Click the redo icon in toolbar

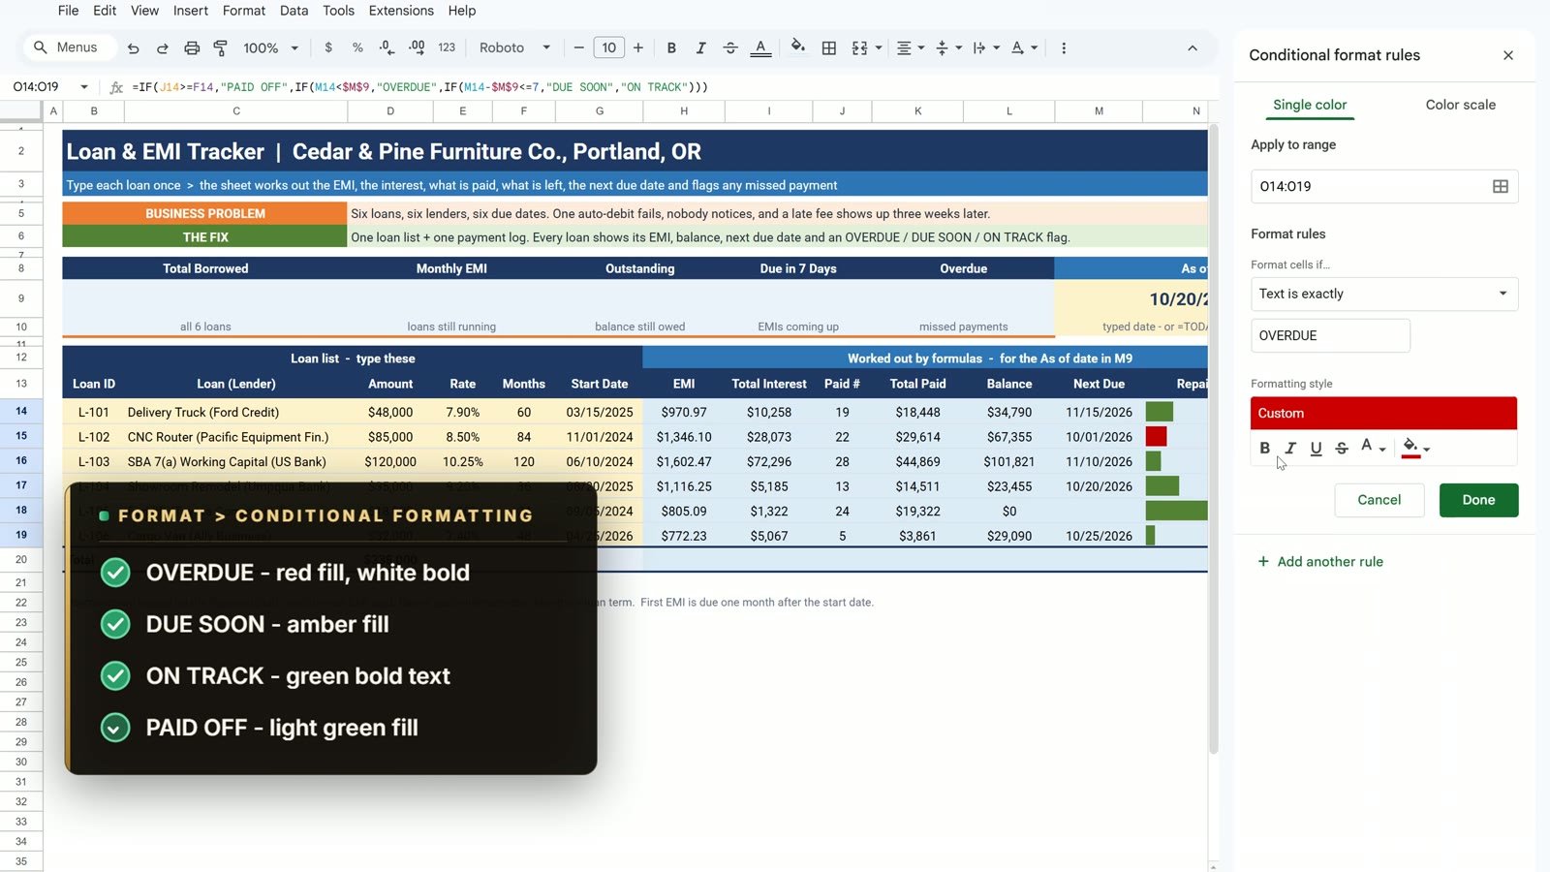click(x=163, y=47)
